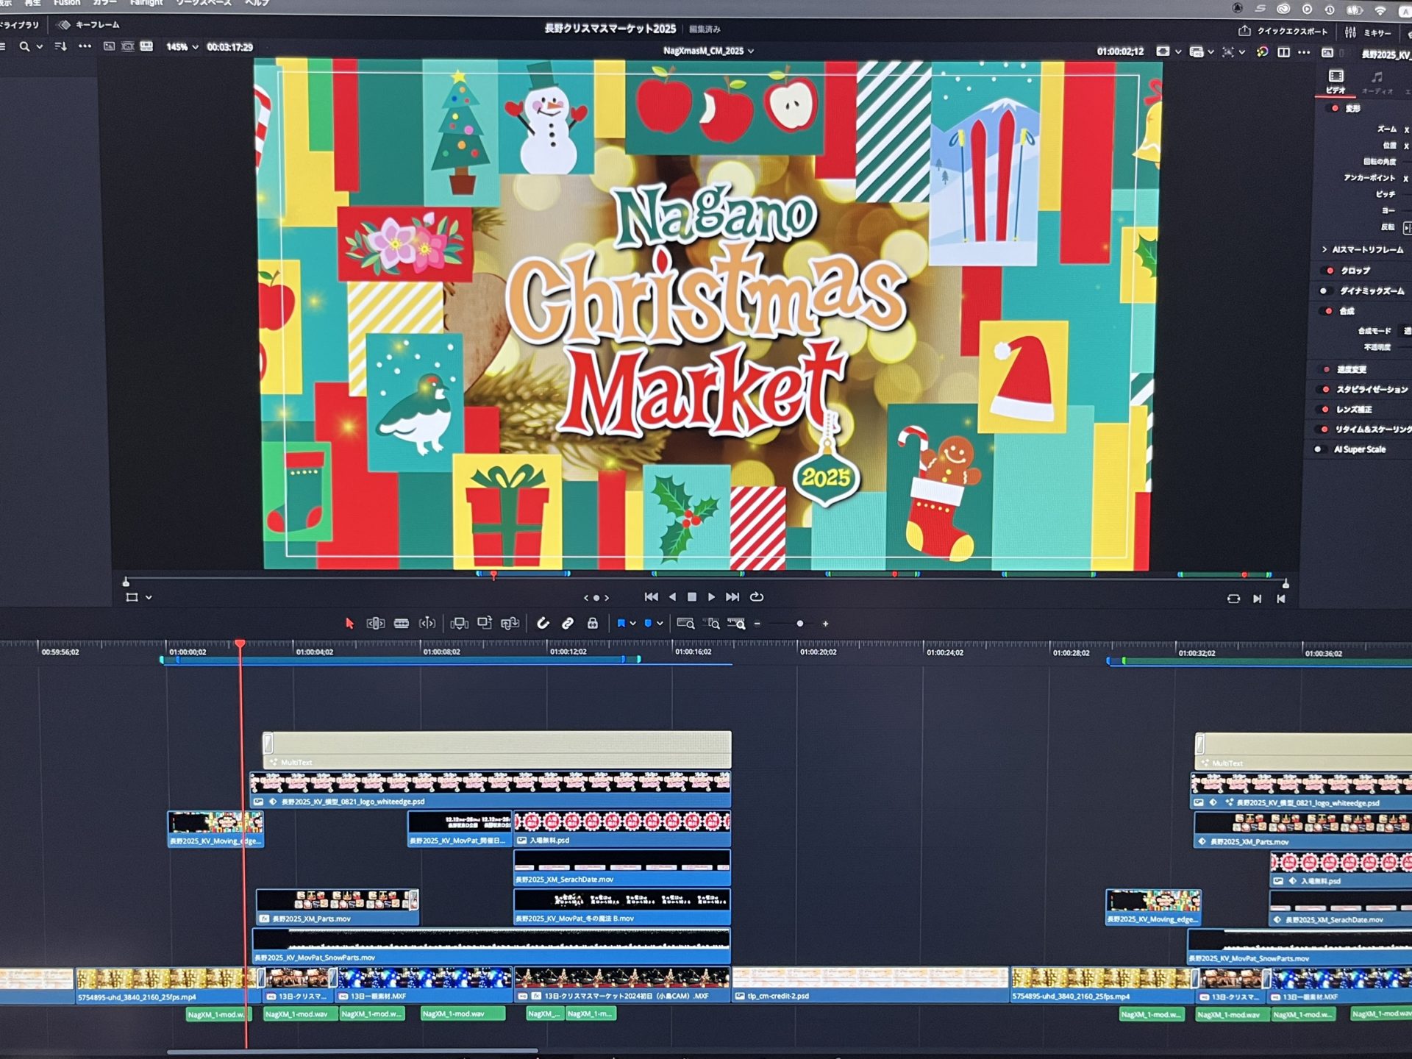Toggle the linked selection chain icon
The image size is (1412, 1059).
[x=568, y=624]
